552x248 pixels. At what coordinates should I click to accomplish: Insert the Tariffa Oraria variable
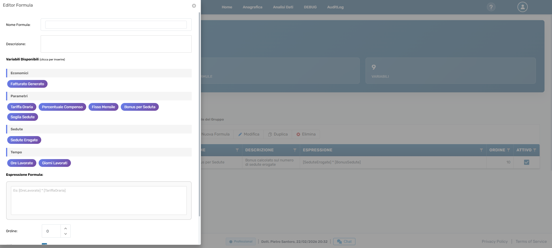[22, 107]
